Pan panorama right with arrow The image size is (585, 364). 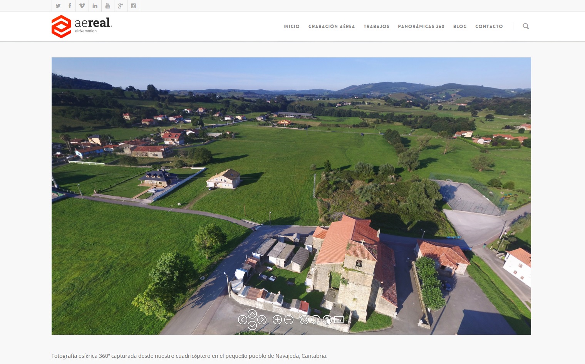click(262, 320)
